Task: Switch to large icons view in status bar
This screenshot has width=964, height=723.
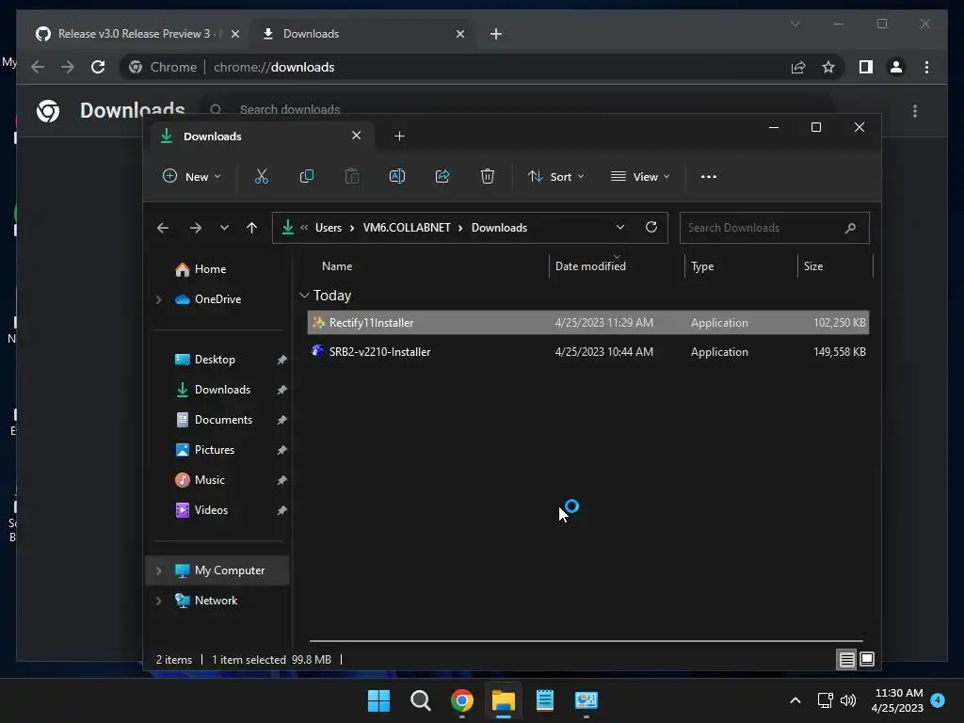Action: [867, 660]
